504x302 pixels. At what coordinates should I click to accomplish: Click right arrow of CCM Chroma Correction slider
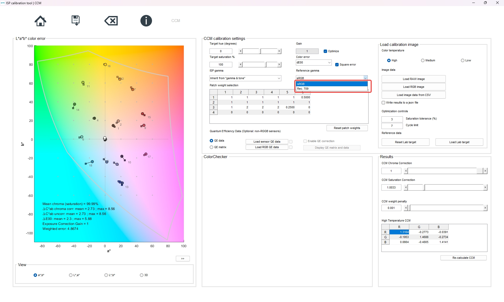485,171
